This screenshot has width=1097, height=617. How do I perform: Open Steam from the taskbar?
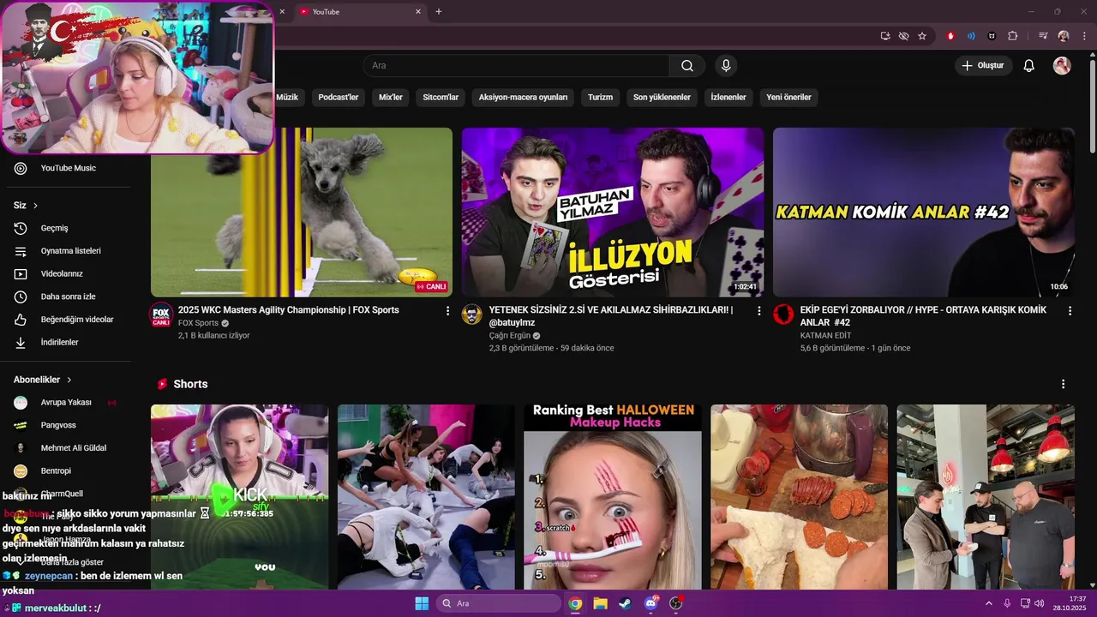coord(625,603)
